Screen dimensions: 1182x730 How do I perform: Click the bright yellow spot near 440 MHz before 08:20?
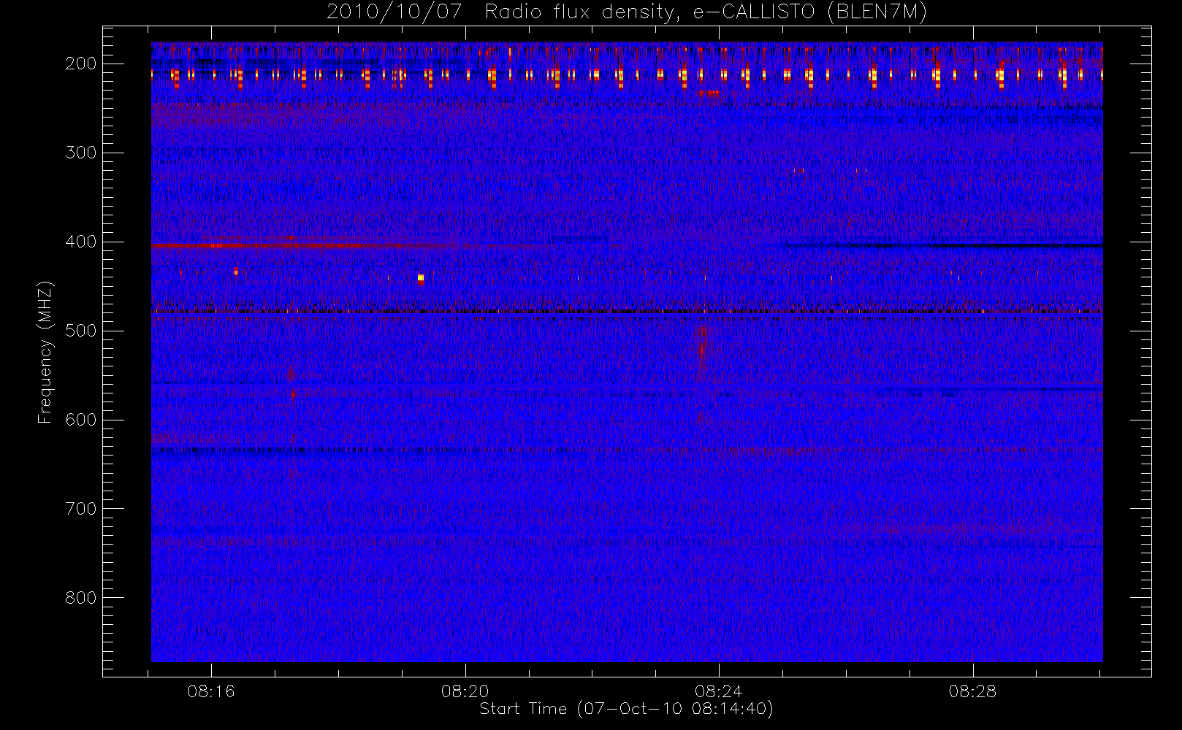coord(420,278)
